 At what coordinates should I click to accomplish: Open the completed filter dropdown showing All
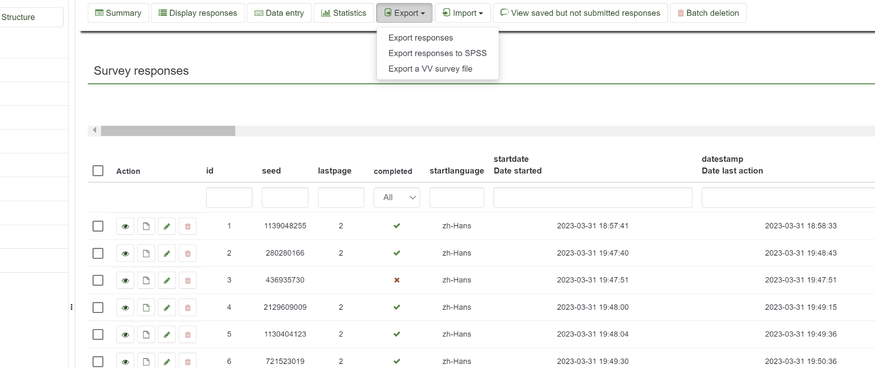[396, 198]
